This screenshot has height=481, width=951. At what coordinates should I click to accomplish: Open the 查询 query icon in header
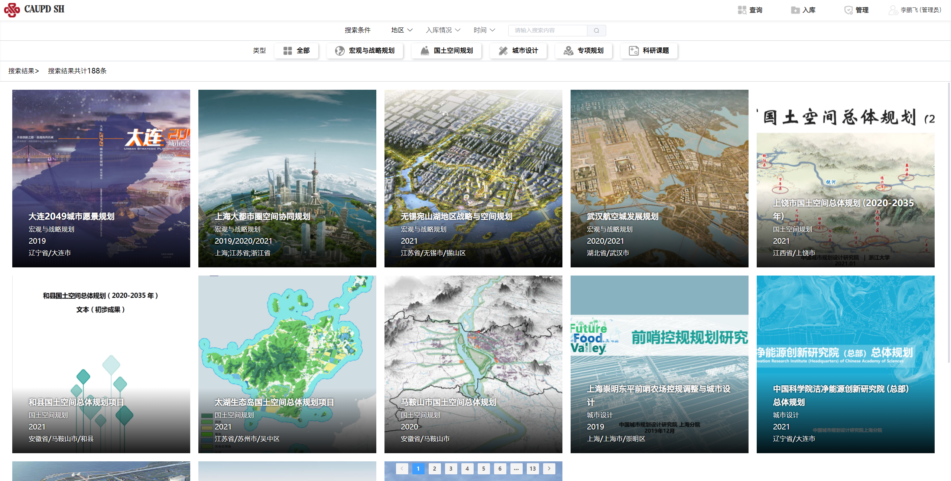742,10
